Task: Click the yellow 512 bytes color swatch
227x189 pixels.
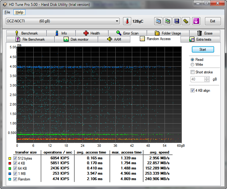Action: (x=10, y=158)
